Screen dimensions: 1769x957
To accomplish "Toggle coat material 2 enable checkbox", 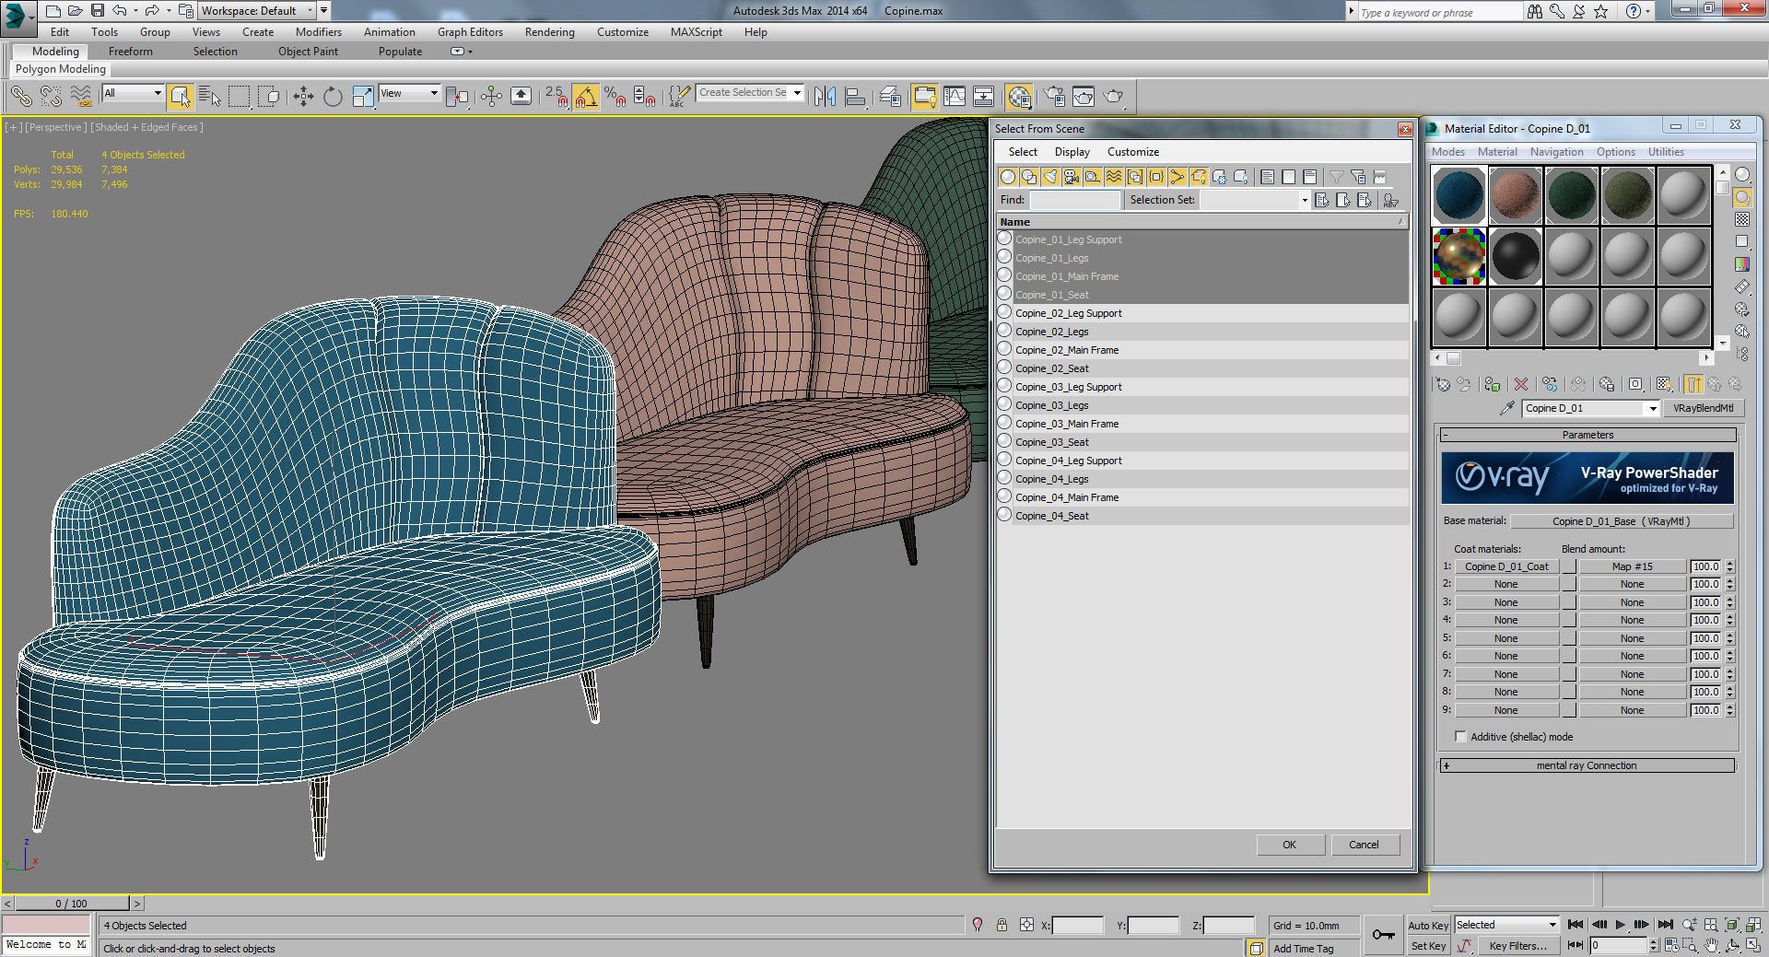I will 1570,585.
